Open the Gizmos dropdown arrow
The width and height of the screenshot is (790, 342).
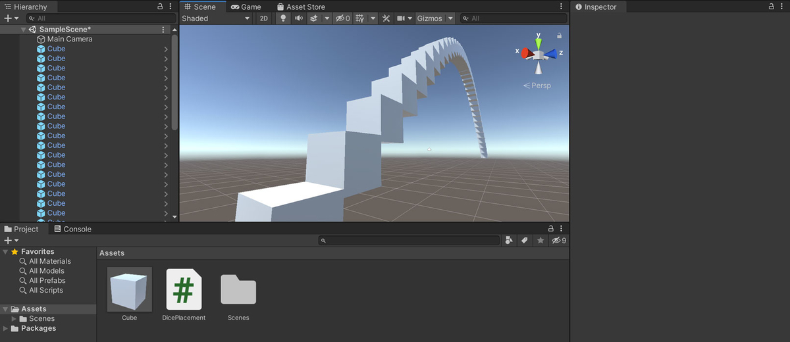(450, 18)
